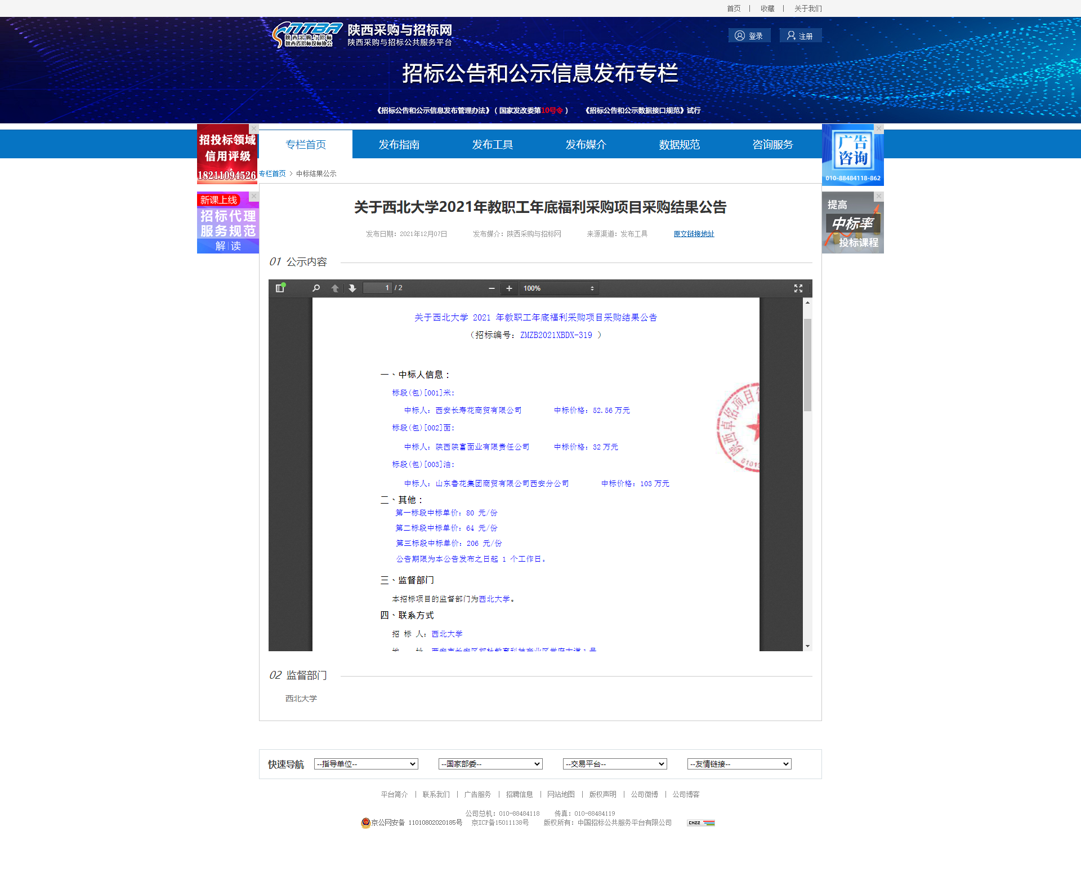Close the 提高中标率 course ad
Image resolution: width=1081 pixels, height=885 pixels.
pyautogui.click(x=878, y=196)
